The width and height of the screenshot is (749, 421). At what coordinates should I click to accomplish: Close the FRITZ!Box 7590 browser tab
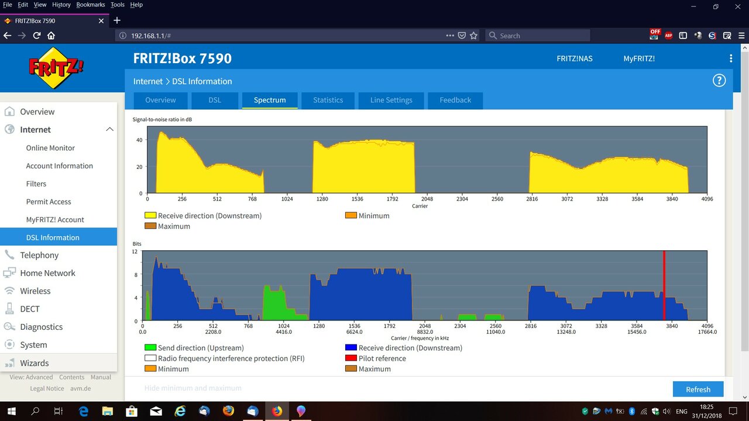pyautogui.click(x=101, y=20)
